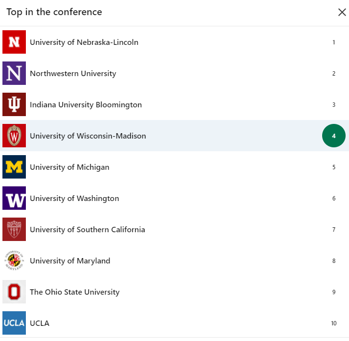
Task: Click the University of Southern California logo
Action: pyautogui.click(x=14, y=229)
